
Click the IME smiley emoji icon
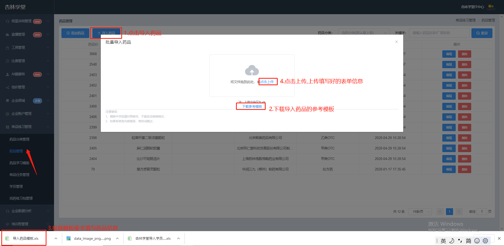[477, 241]
